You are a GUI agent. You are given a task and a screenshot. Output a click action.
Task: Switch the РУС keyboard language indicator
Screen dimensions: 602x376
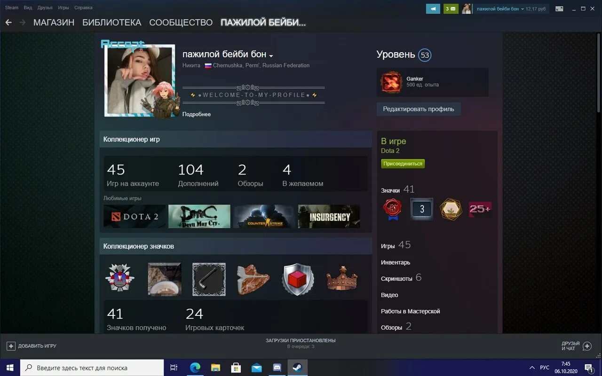click(x=545, y=368)
